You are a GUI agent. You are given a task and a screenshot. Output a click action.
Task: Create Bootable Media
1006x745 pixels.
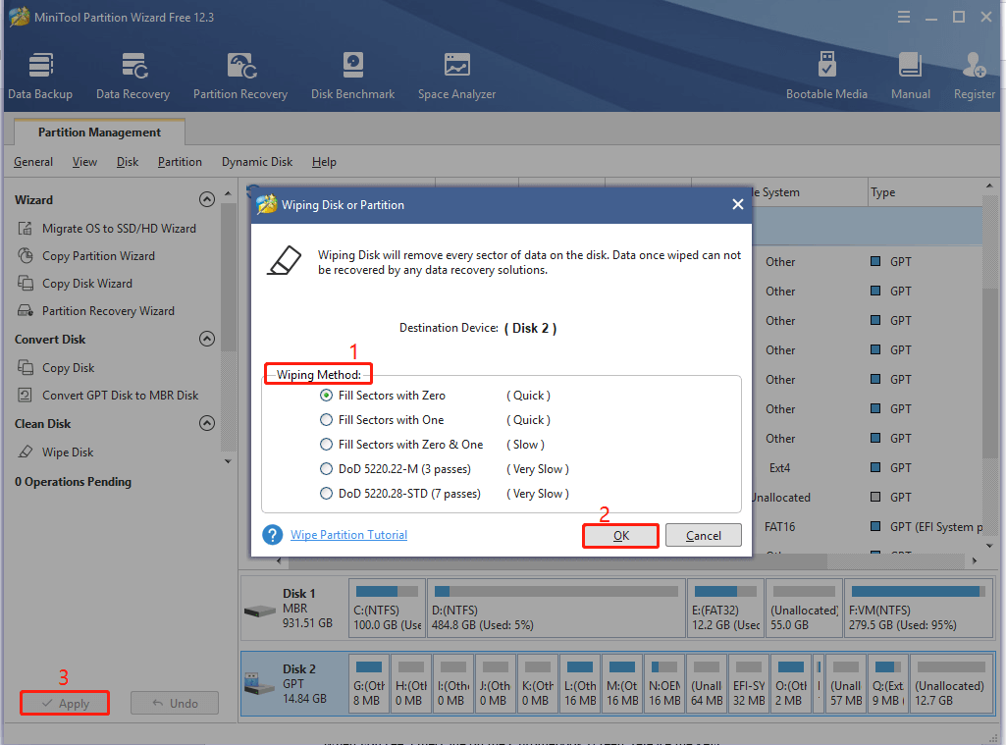click(826, 76)
